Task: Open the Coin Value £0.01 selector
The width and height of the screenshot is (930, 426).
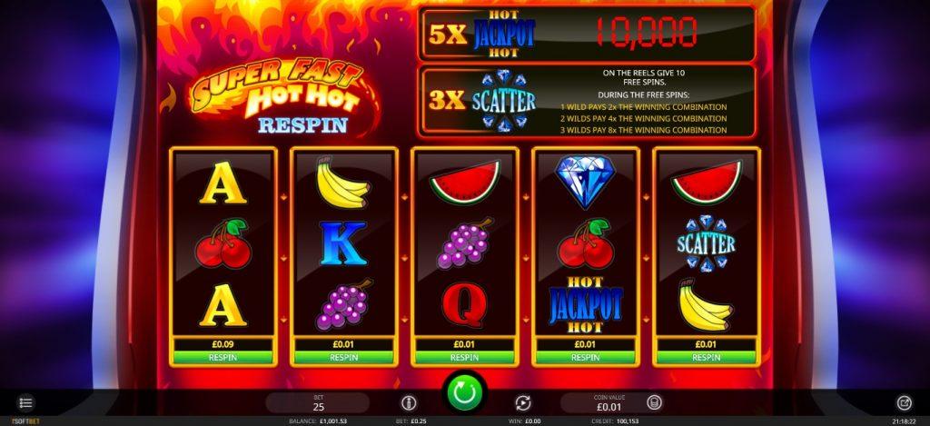Action: 609,403
